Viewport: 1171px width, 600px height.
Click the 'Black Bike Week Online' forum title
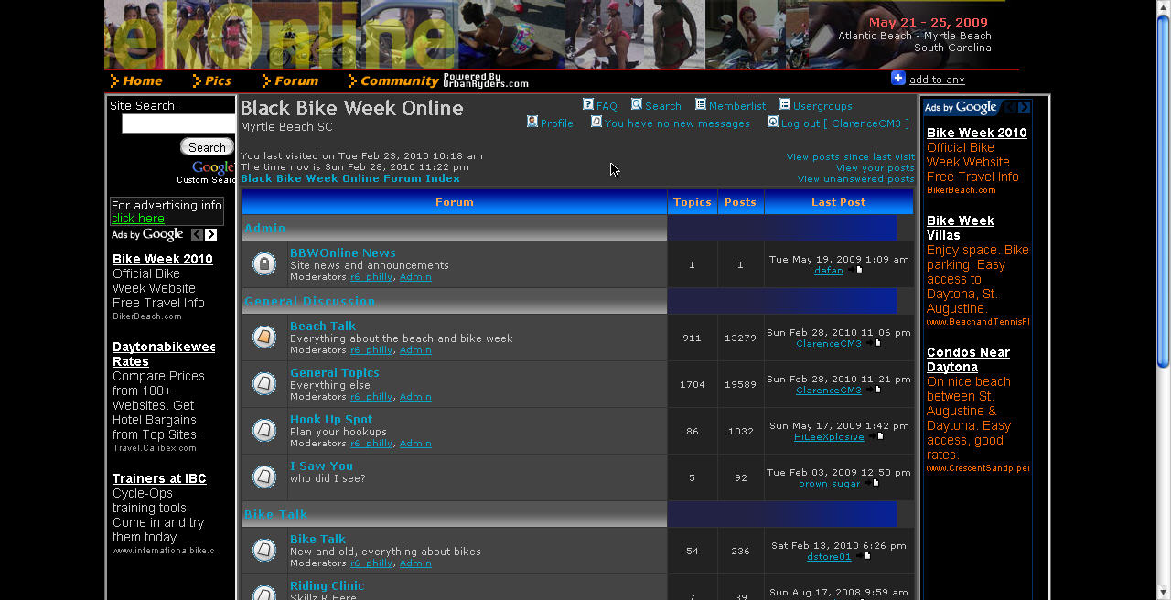pos(352,108)
